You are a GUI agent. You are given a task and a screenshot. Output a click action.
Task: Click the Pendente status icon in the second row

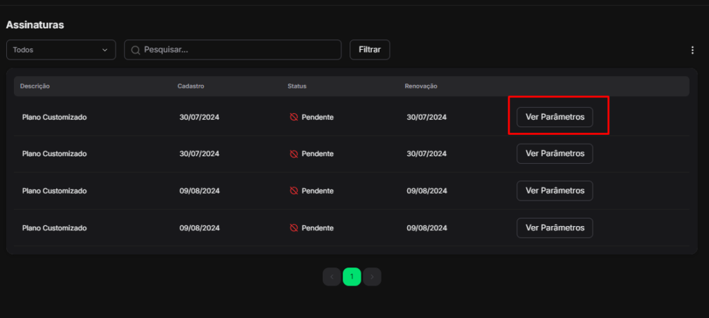294,153
